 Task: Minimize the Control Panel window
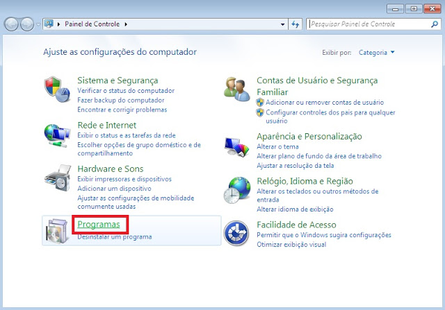(395, 9)
